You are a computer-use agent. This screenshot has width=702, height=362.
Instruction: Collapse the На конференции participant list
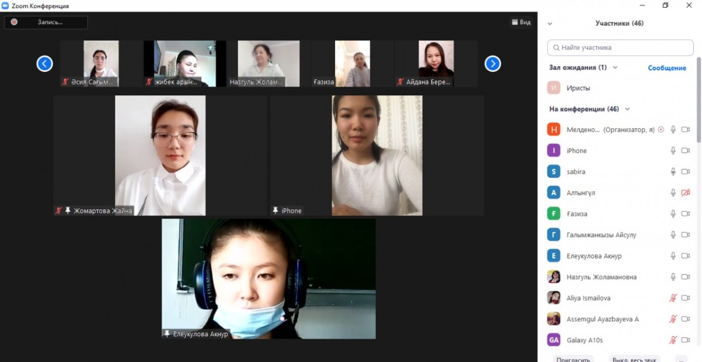628,109
